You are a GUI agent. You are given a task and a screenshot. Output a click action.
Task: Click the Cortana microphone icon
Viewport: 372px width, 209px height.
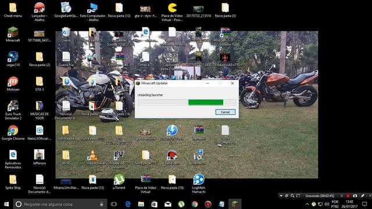[102, 204]
